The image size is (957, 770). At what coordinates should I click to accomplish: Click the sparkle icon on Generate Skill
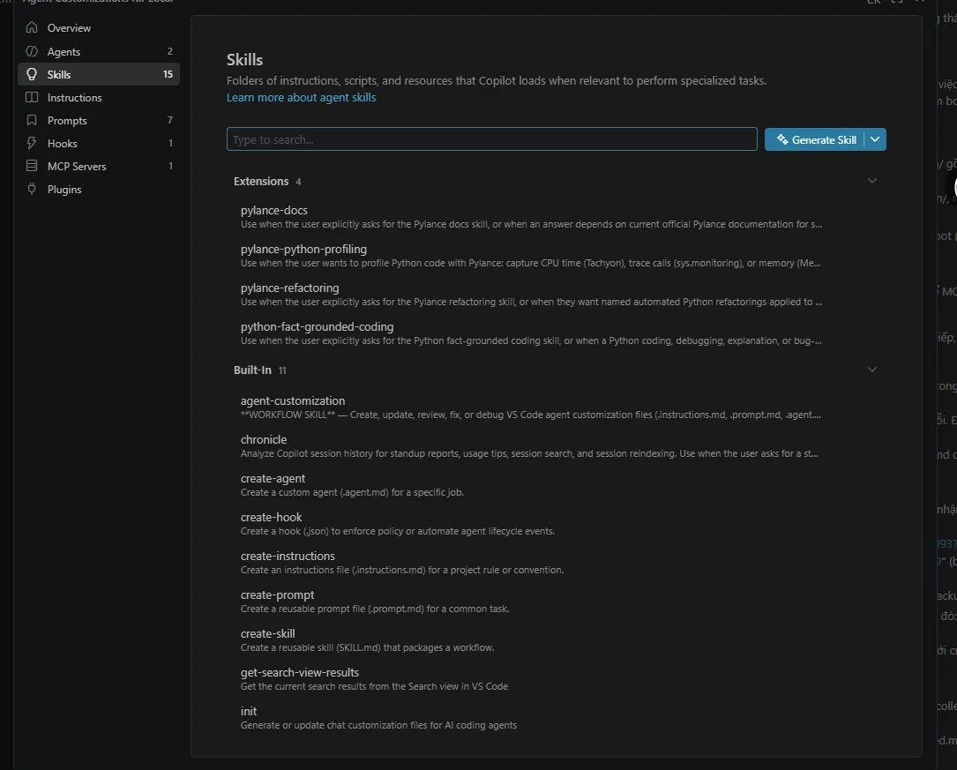pyautogui.click(x=781, y=139)
